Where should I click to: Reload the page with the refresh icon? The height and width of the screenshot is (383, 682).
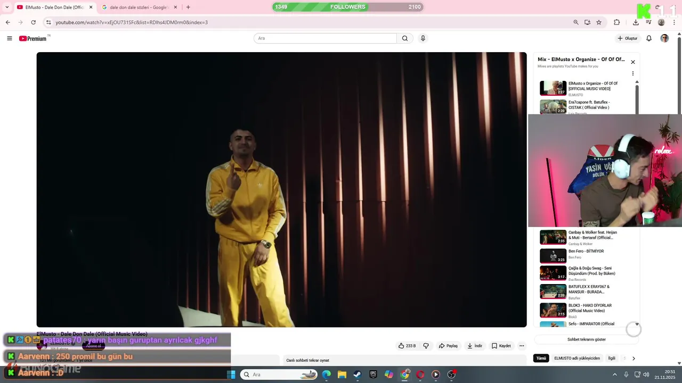coord(33,22)
